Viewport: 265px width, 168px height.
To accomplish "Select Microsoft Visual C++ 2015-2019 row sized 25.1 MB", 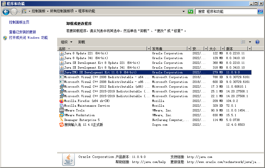I will pos(155,91).
